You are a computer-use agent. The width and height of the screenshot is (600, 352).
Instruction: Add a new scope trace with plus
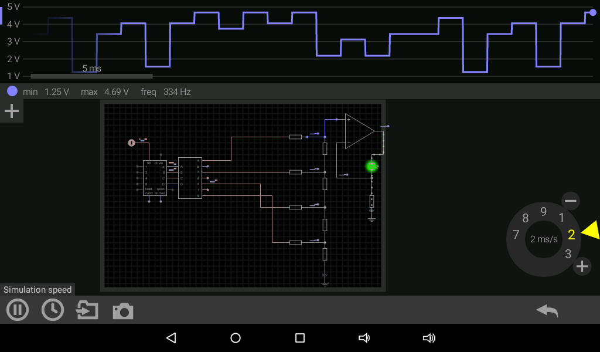point(12,111)
